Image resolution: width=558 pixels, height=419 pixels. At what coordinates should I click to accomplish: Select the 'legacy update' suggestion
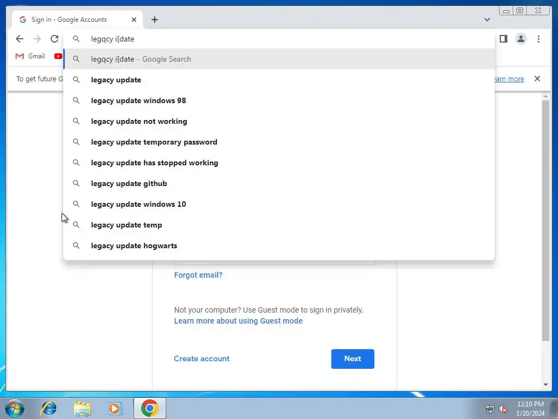click(279, 80)
